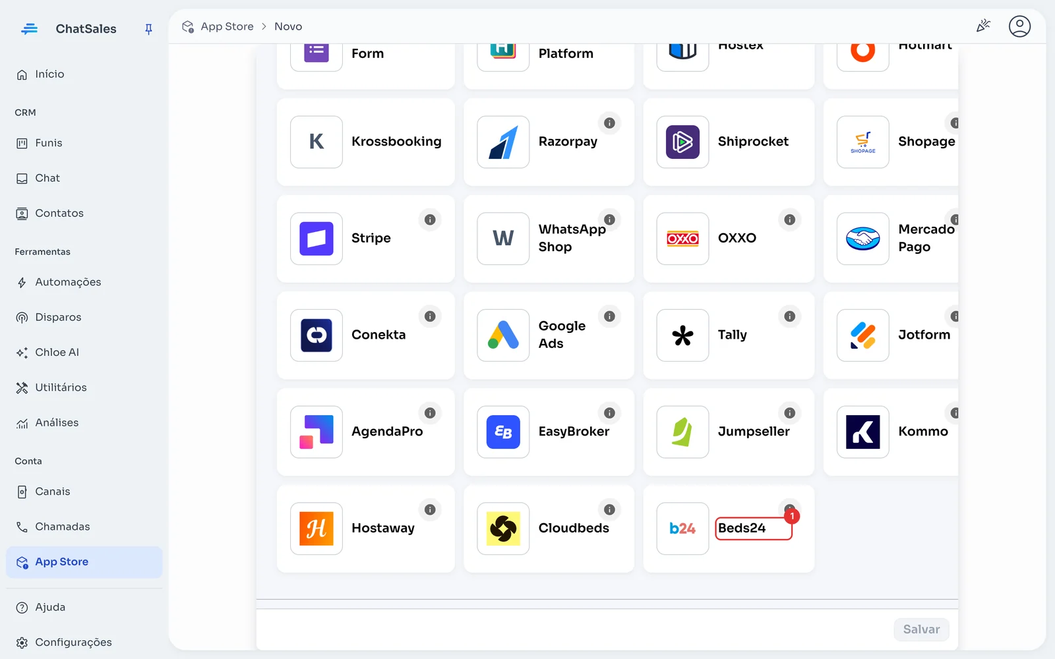
Task: Click the Conekta logo icon
Action: [316, 335]
